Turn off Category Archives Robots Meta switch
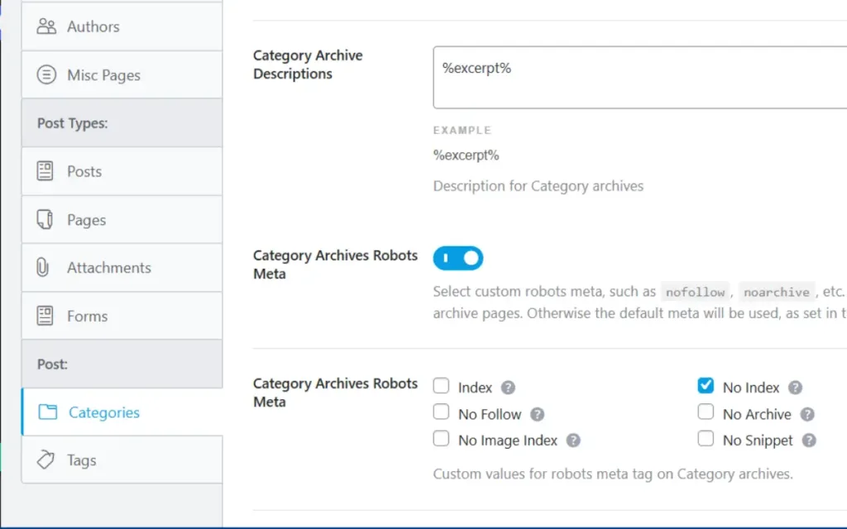Screen dimensions: 847x529 coord(458,258)
